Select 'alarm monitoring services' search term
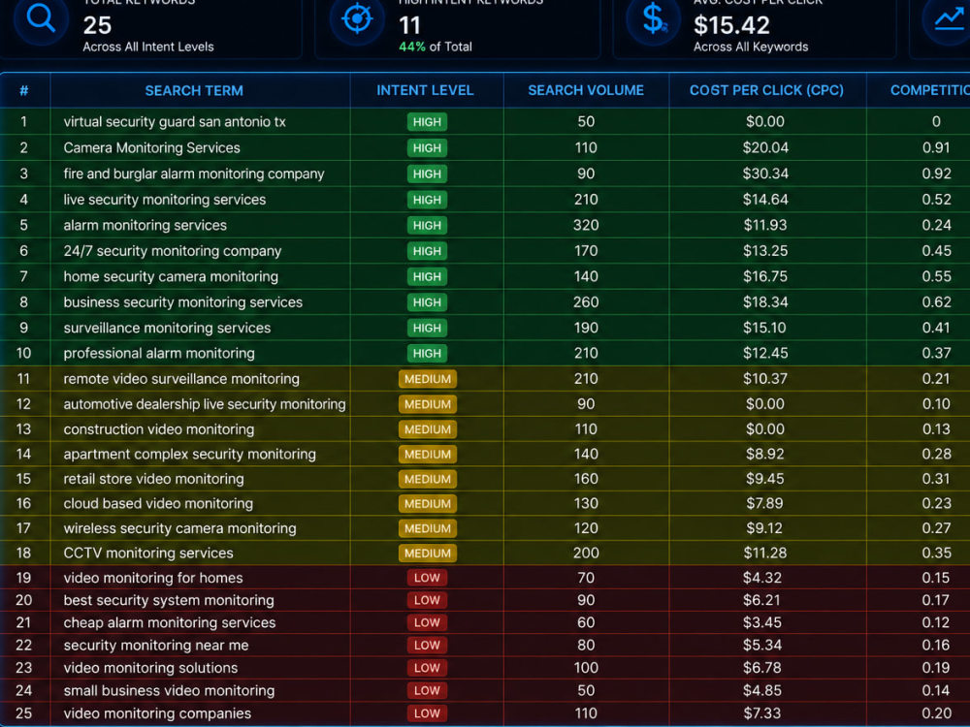The height and width of the screenshot is (727, 970). [x=145, y=225]
